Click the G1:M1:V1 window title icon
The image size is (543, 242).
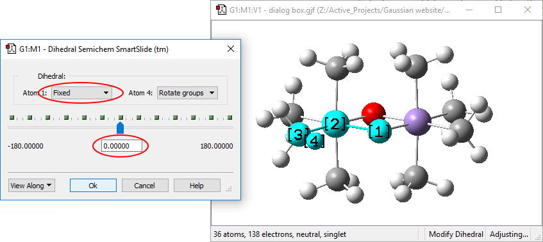click(x=221, y=10)
